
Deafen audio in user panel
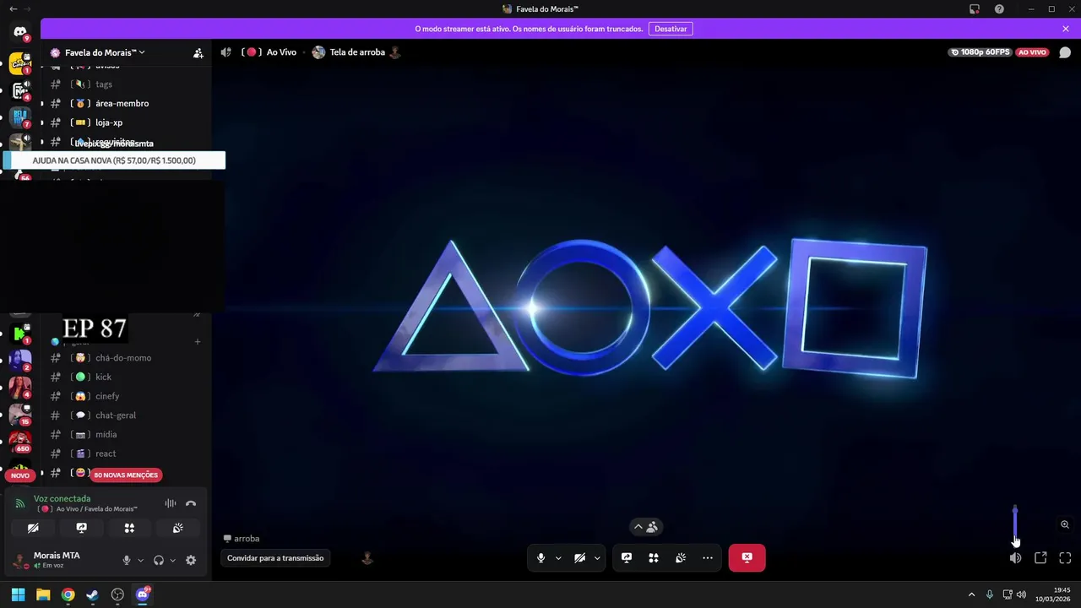pyautogui.click(x=159, y=560)
